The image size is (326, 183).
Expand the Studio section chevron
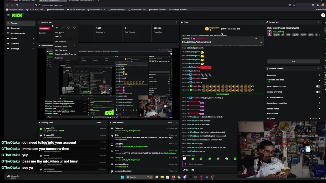[x=33, y=38]
